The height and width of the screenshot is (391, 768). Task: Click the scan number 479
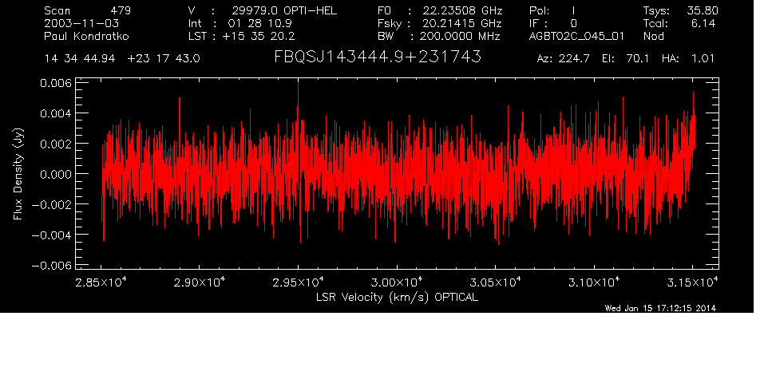point(121,10)
